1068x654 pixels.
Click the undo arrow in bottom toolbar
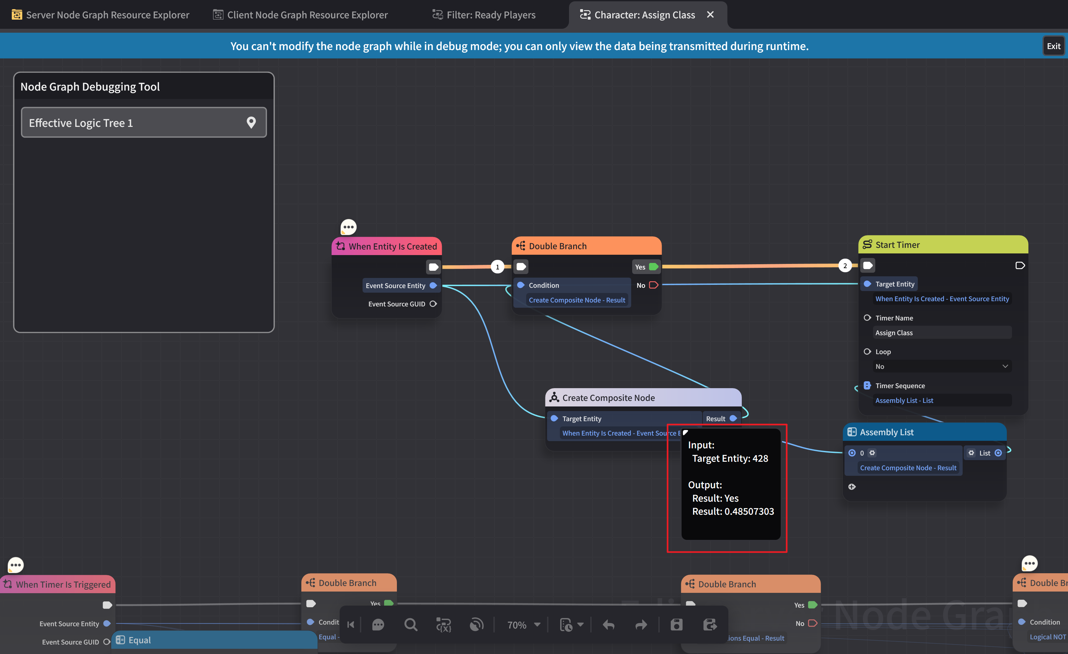(x=609, y=625)
